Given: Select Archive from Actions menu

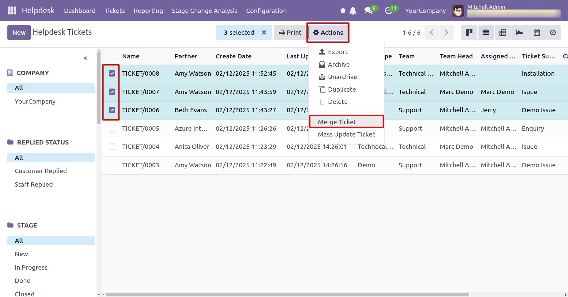Looking at the screenshot, I should pyautogui.click(x=346, y=65).
